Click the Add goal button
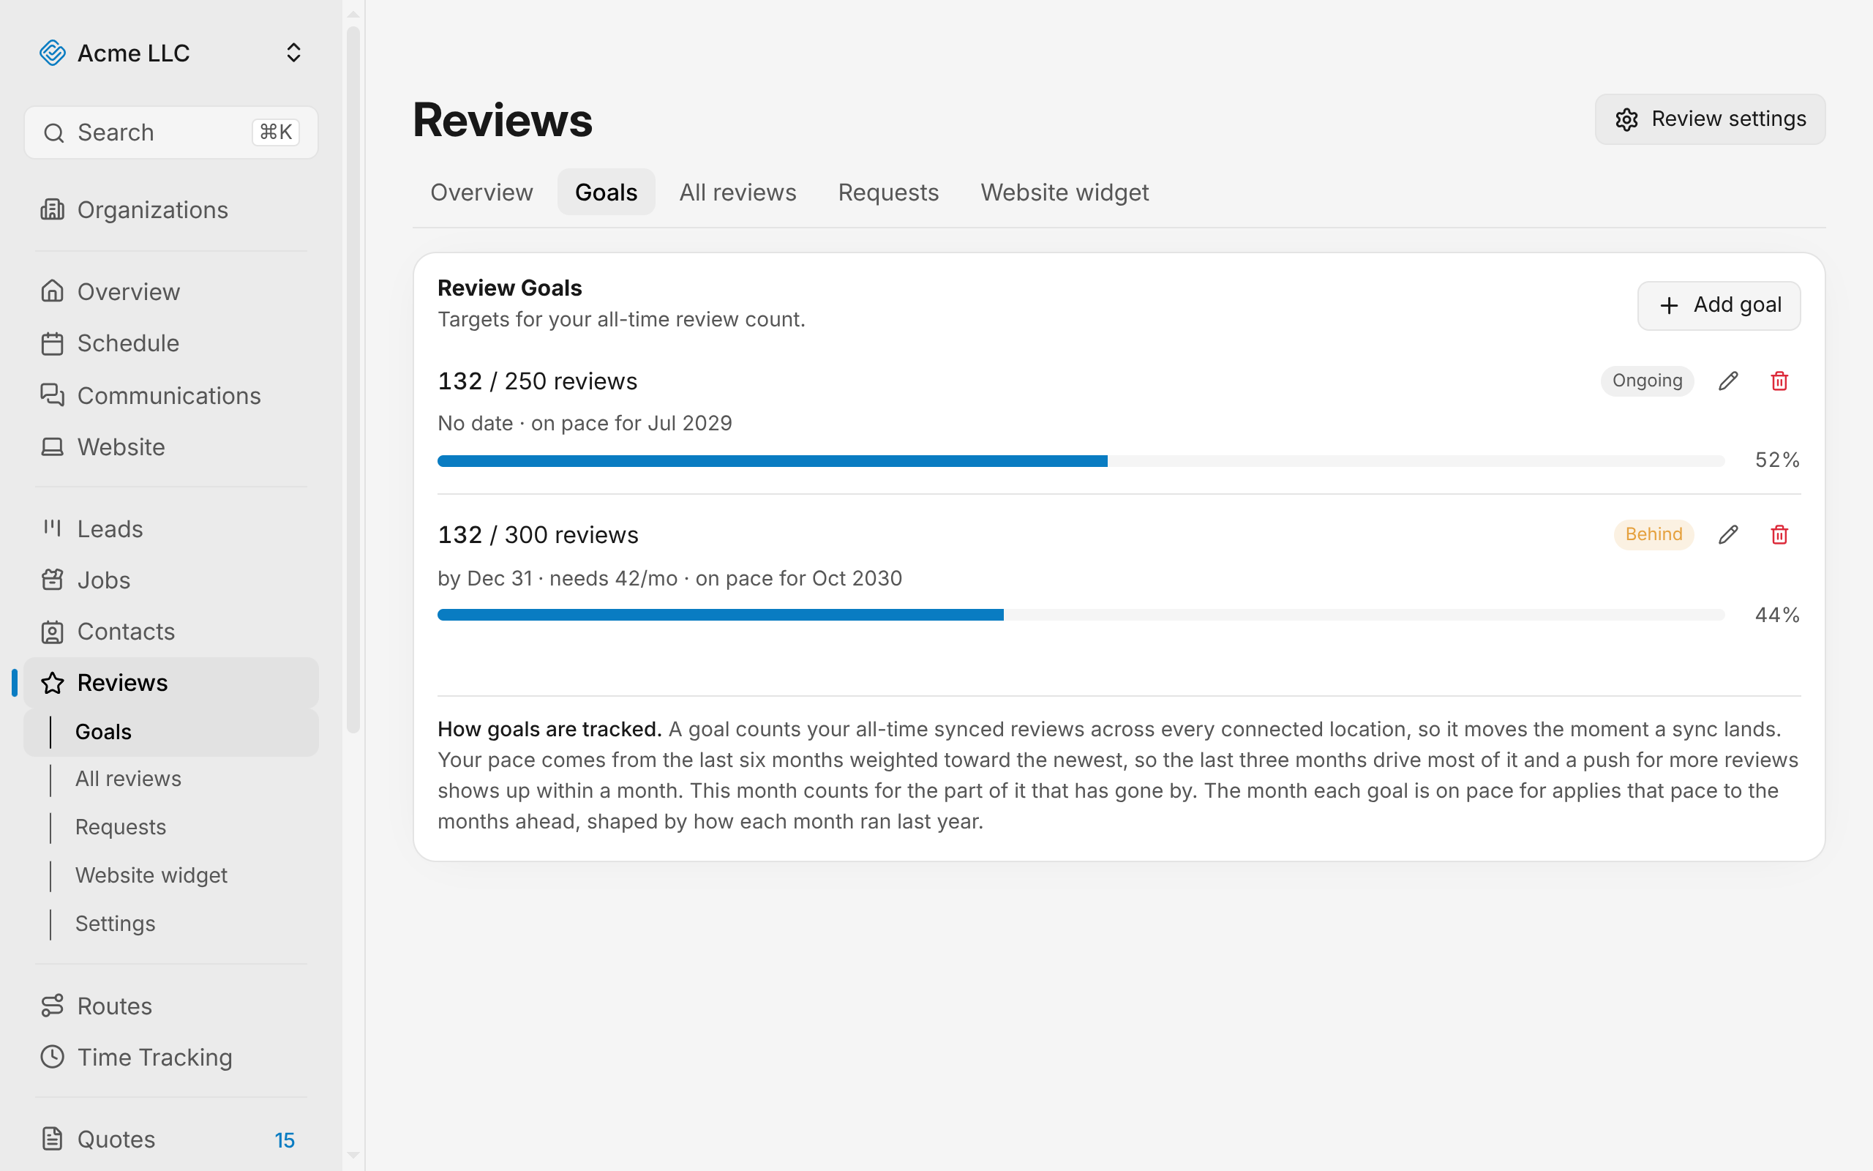1873x1171 pixels. coord(1718,305)
